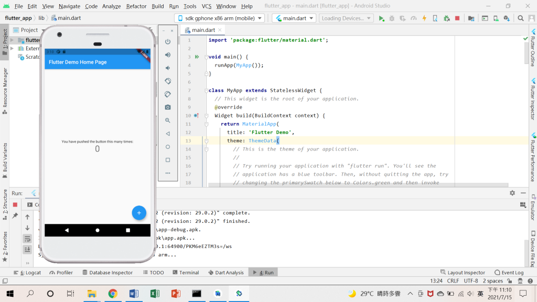Open the Profiler tool window
Screen dimensions: 537x302
[61, 273]
